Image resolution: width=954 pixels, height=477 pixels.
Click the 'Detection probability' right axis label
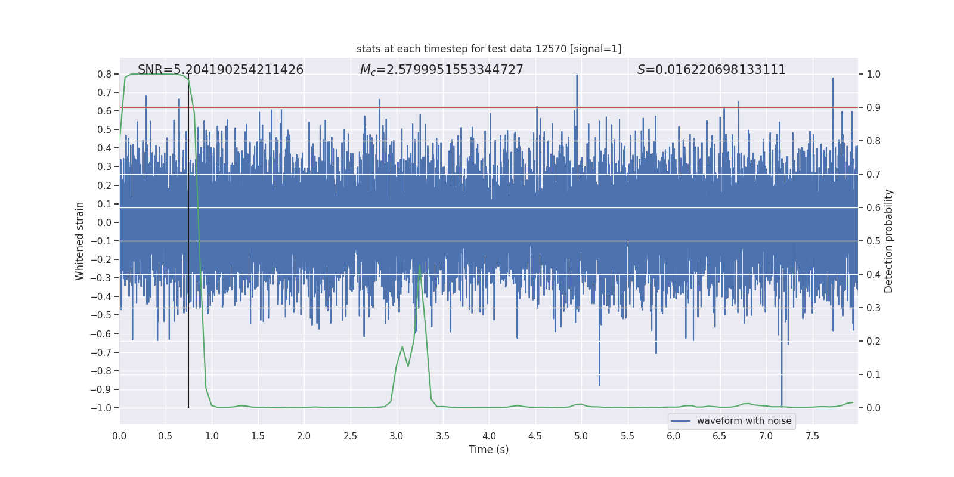click(x=889, y=241)
